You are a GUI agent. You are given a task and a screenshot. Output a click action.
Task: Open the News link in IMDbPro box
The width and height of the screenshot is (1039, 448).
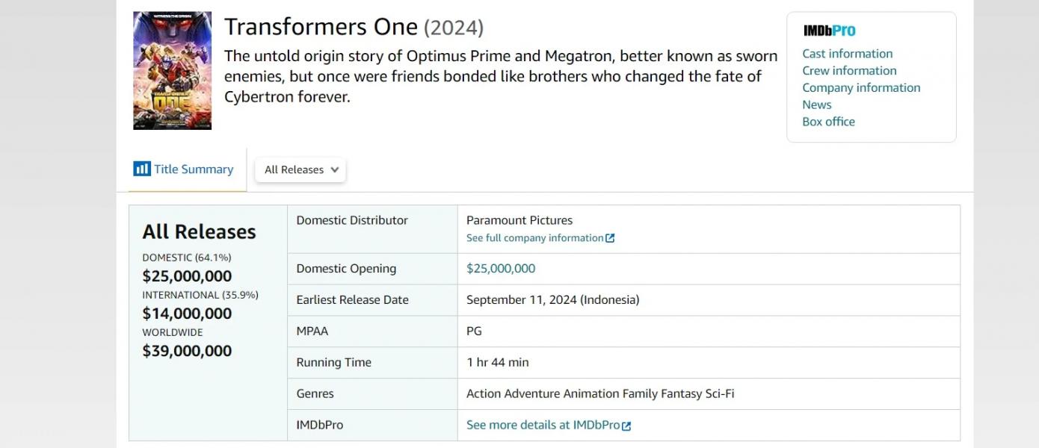click(817, 105)
